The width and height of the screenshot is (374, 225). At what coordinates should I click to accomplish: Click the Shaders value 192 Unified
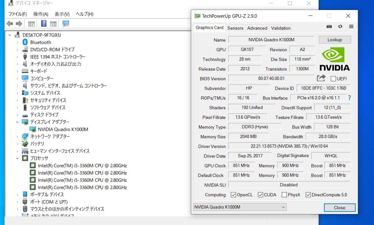click(x=252, y=107)
